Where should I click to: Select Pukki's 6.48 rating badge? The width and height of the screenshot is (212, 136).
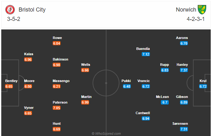click(127, 86)
